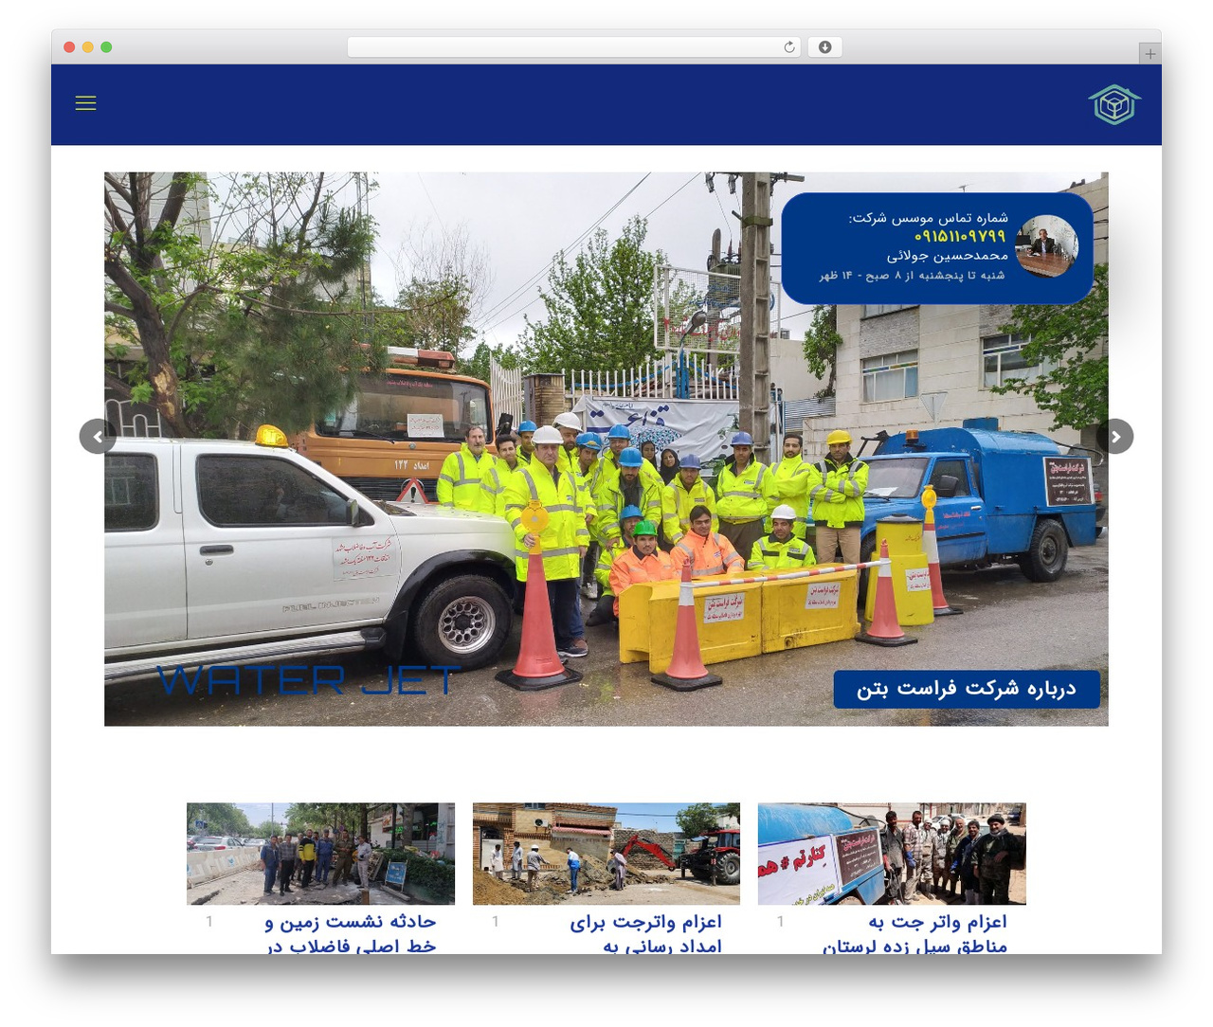
Task: Open the hamburger menu in the header
Action: click(x=85, y=103)
